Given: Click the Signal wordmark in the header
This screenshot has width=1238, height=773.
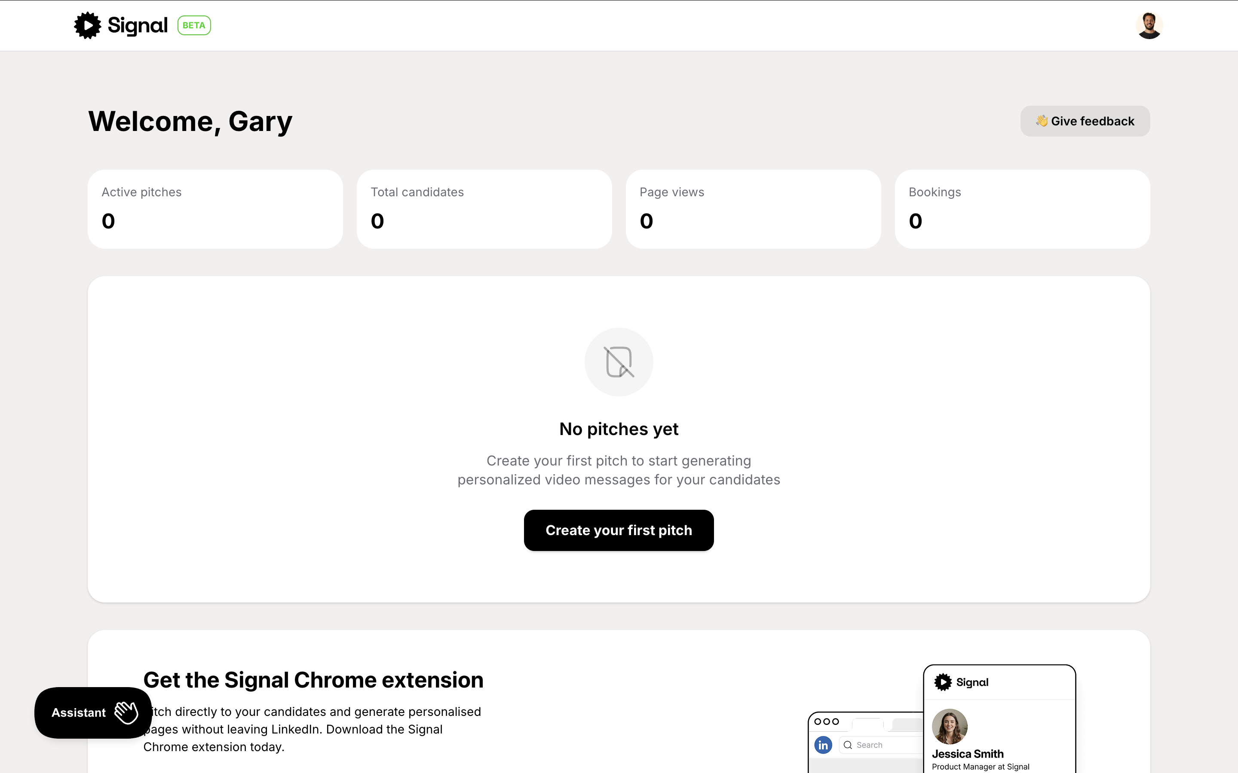Looking at the screenshot, I should click(137, 25).
